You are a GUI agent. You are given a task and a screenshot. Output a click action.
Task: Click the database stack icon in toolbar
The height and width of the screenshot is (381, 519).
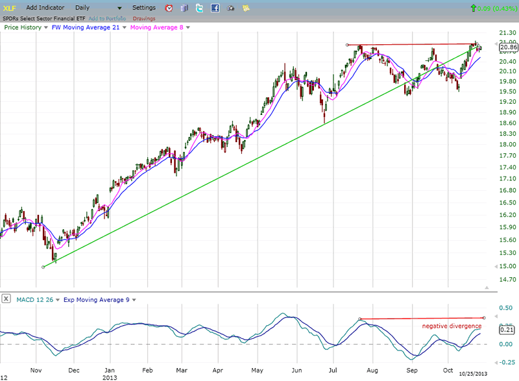tap(184, 8)
